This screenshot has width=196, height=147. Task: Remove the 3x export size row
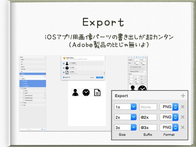183,127
